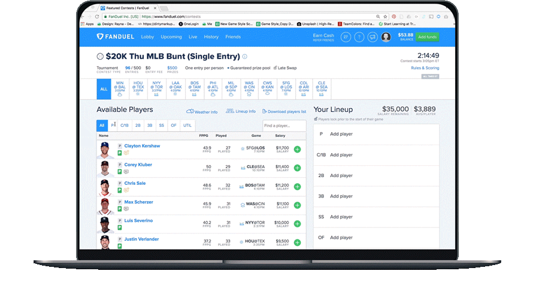Open the Friends menu
The height and width of the screenshot is (286, 539).
233,36
